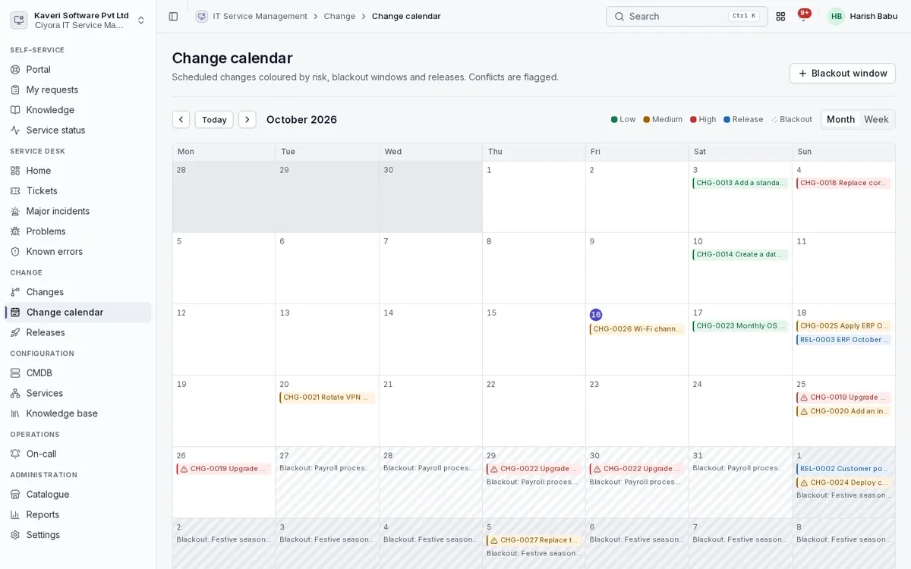Click the Knowledge base library icon
This screenshot has height=569, width=911.
[15, 413]
